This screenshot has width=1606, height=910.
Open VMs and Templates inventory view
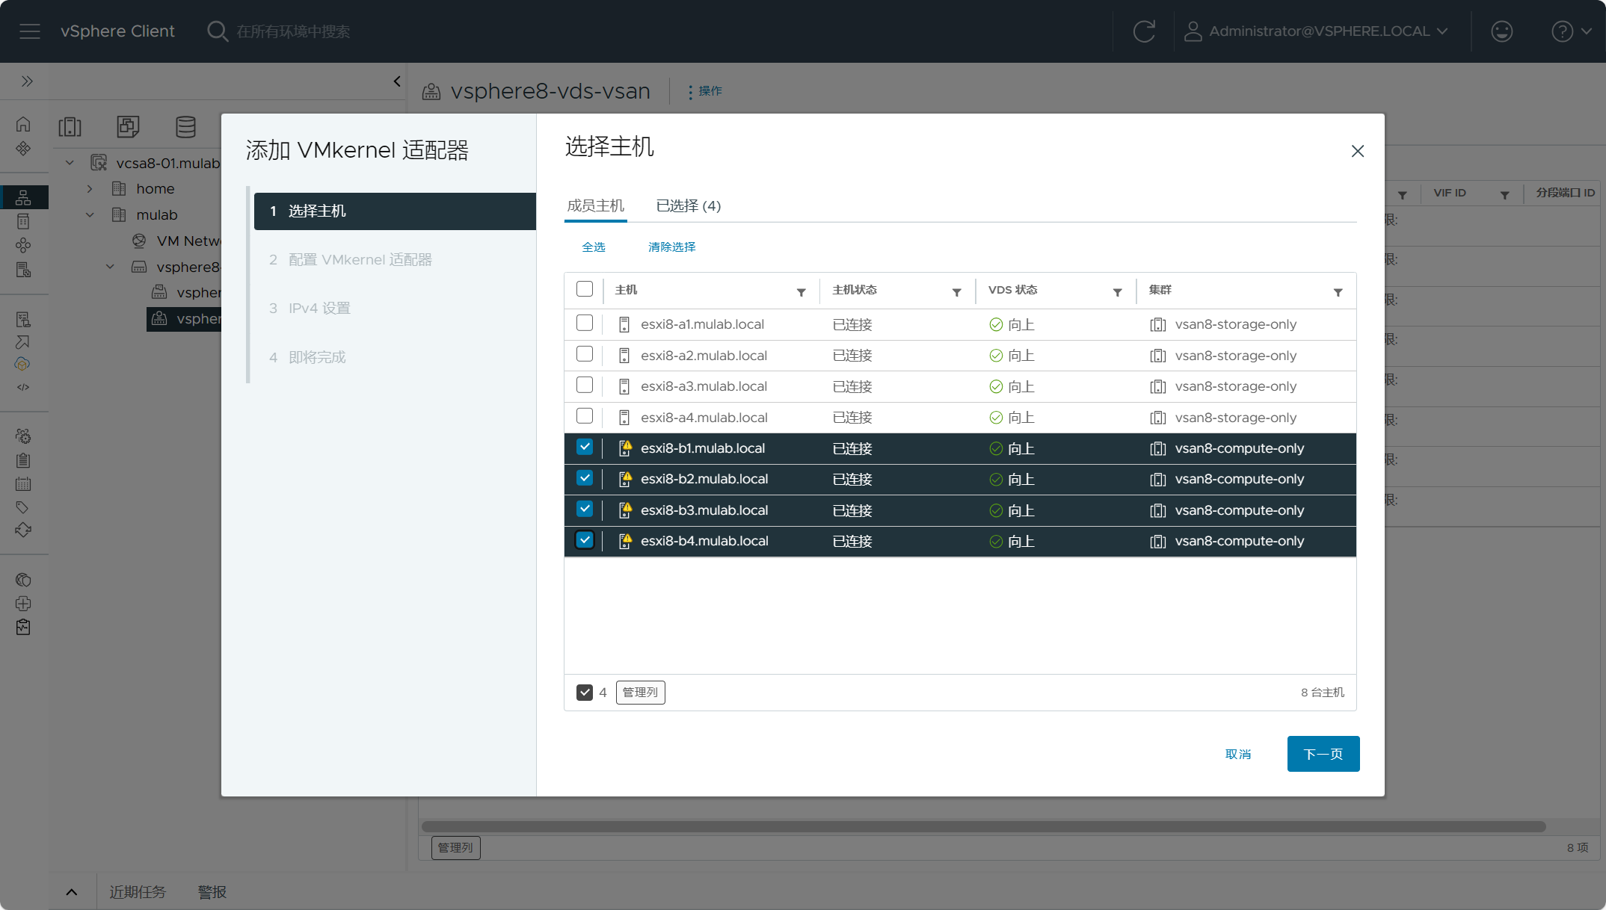[128, 127]
